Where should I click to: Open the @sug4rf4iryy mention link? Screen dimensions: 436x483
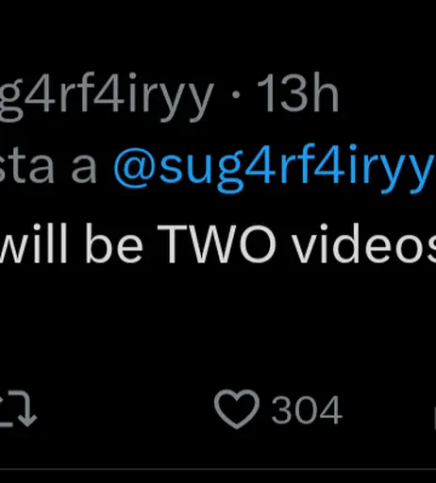(275, 166)
